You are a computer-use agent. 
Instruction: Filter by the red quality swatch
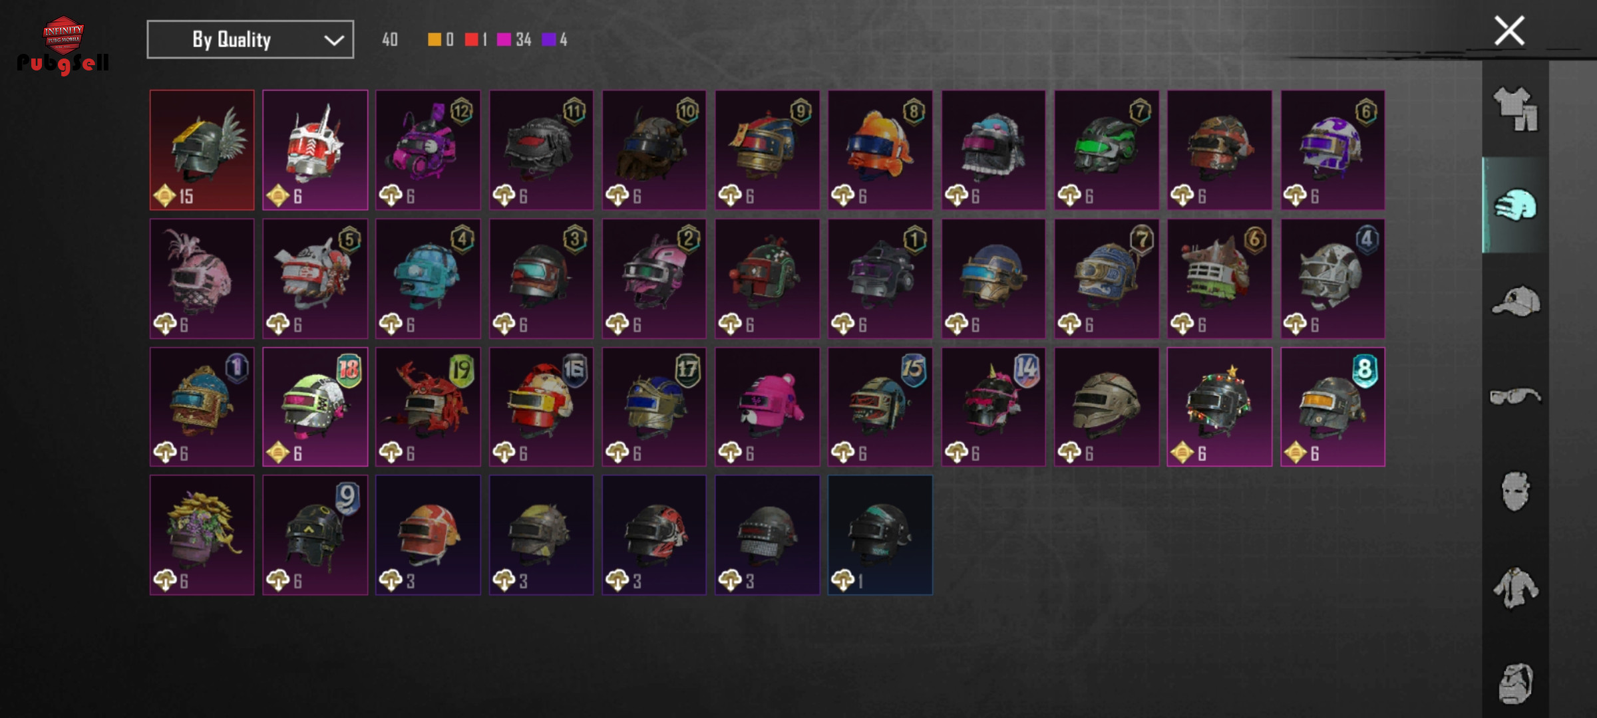coord(472,40)
